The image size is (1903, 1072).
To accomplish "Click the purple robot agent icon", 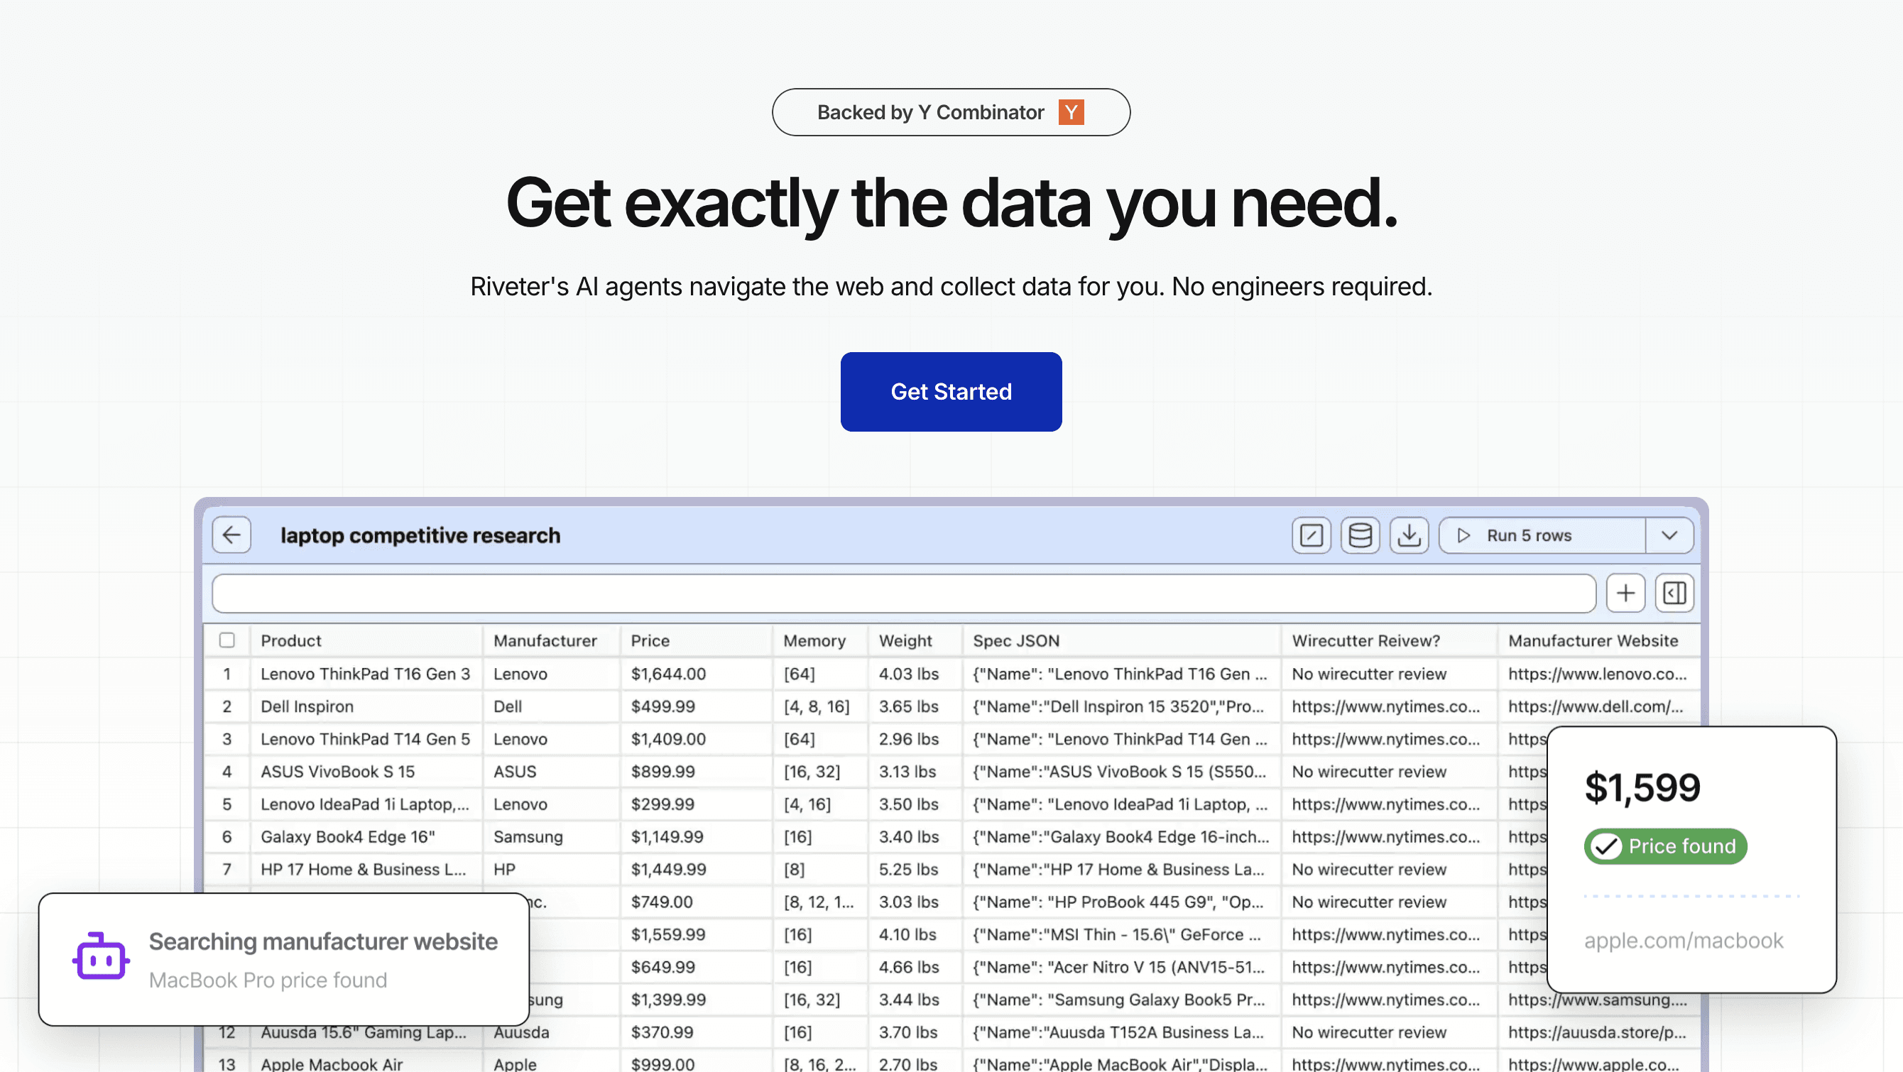I will pos(102,958).
